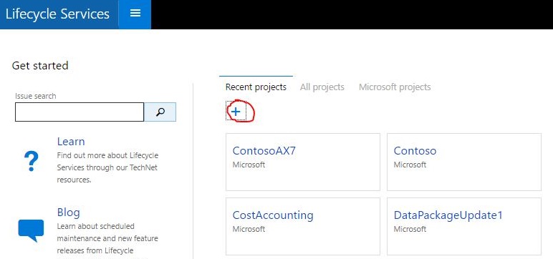Open the hamburger navigation menu

coord(135,14)
